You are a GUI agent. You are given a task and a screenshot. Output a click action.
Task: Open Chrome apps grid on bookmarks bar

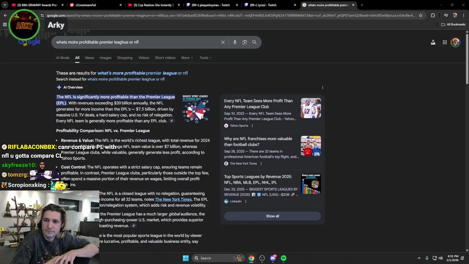[5, 25]
